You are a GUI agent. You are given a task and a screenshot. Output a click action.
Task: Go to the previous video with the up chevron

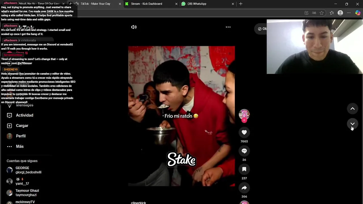pyautogui.click(x=353, y=109)
